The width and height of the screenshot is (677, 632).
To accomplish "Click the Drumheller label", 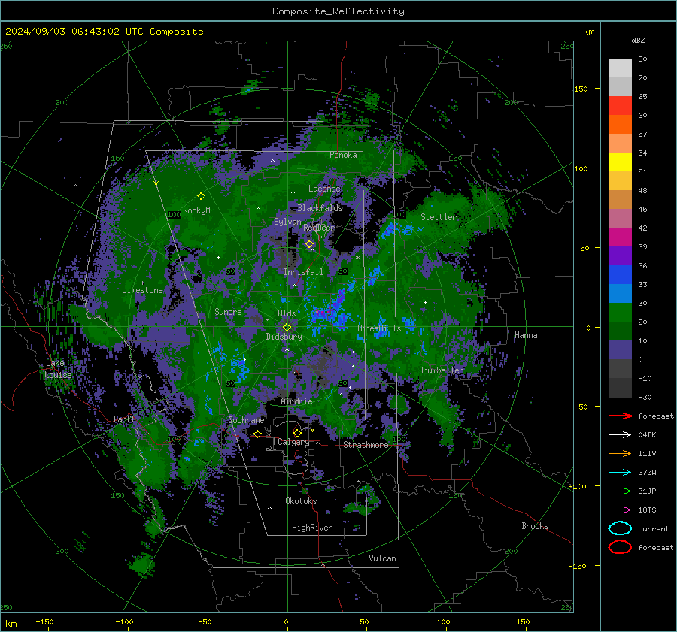I will [x=441, y=370].
